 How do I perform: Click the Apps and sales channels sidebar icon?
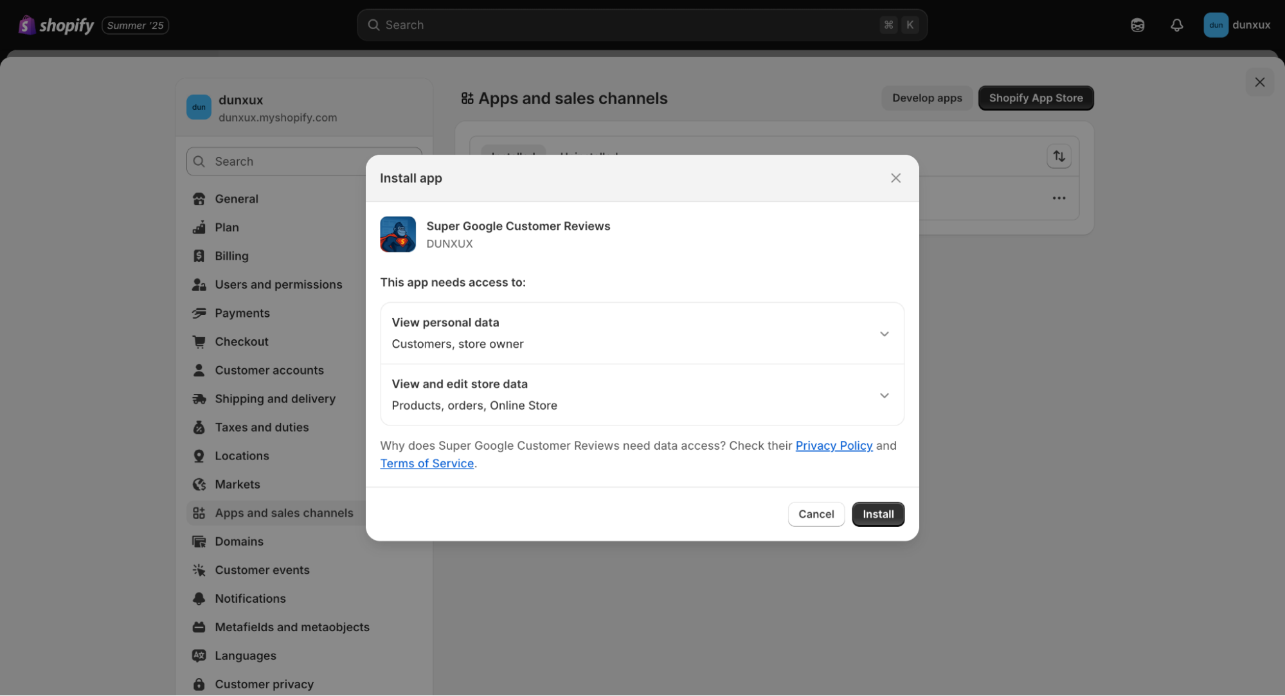coord(199,513)
